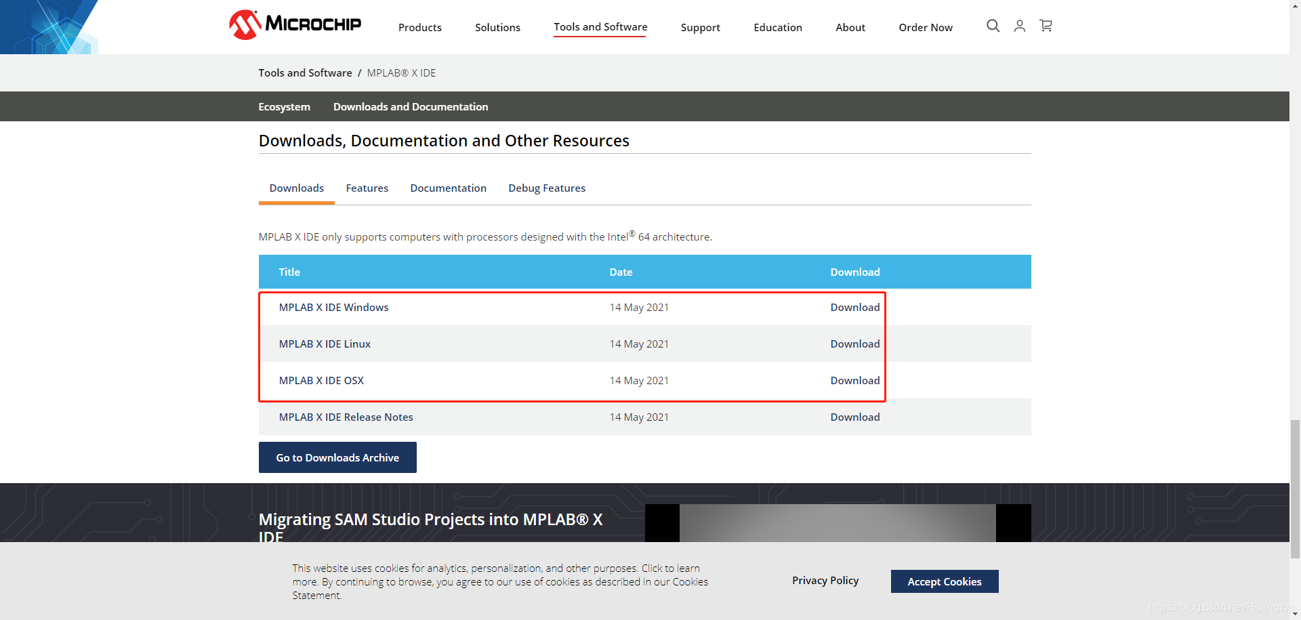This screenshot has width=1301, height=620.
Task: Click the Windows row date 14 May 2021
Action: (x=639, y=307)
